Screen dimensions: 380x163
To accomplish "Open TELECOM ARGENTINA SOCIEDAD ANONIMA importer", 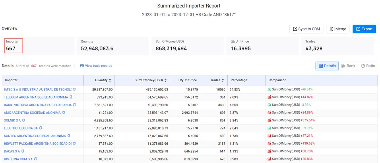I will tap(36, 97).
